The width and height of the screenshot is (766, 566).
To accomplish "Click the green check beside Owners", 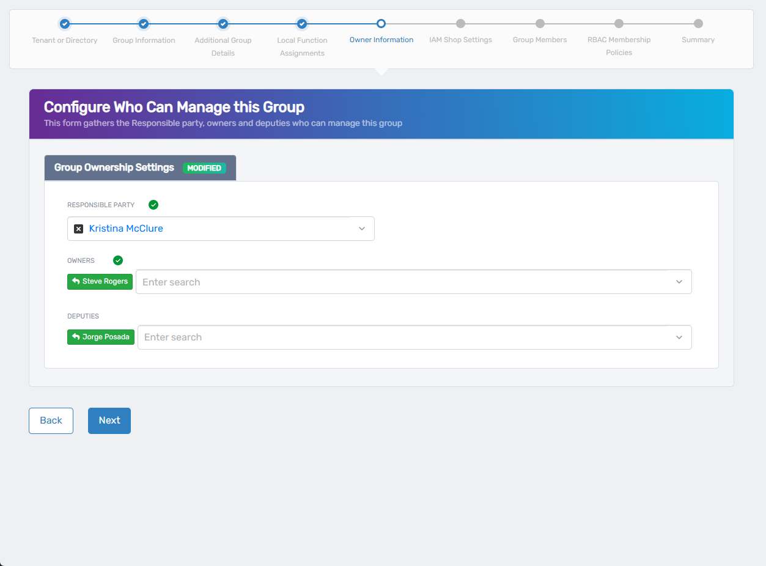I will pyautogui.click(x=118, y=260).
